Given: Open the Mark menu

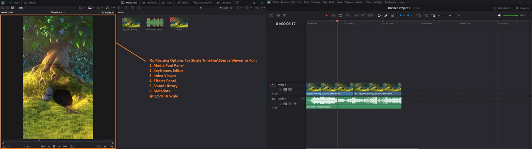Looking at the screenshot, I should (x=332, y=2).
